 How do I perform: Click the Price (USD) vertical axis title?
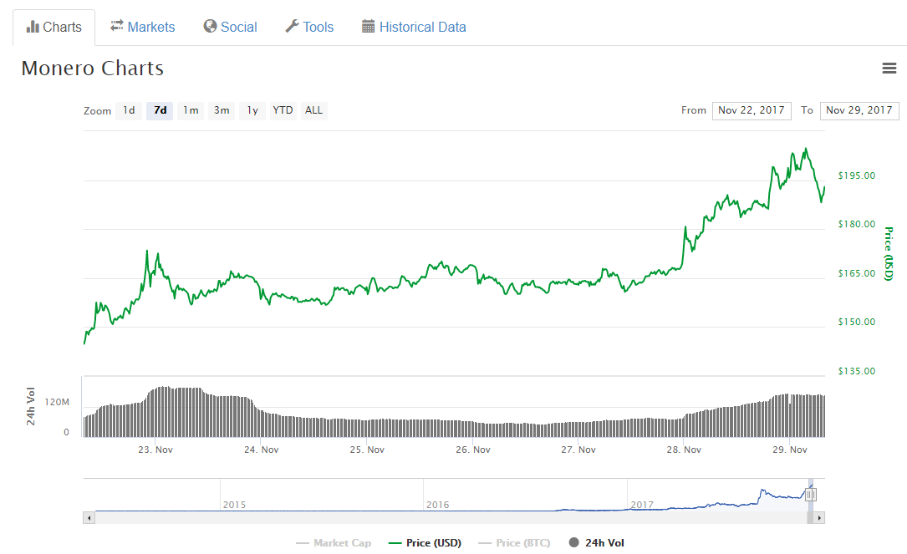[889, 254]
